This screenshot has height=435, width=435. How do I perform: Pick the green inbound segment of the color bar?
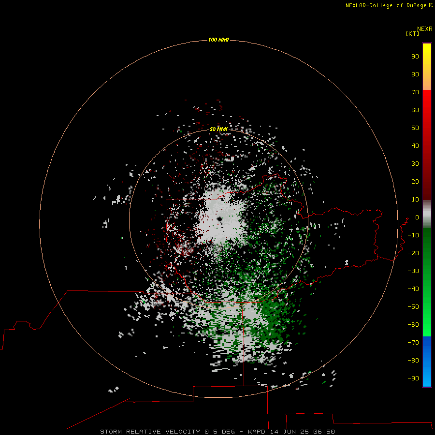427,282
